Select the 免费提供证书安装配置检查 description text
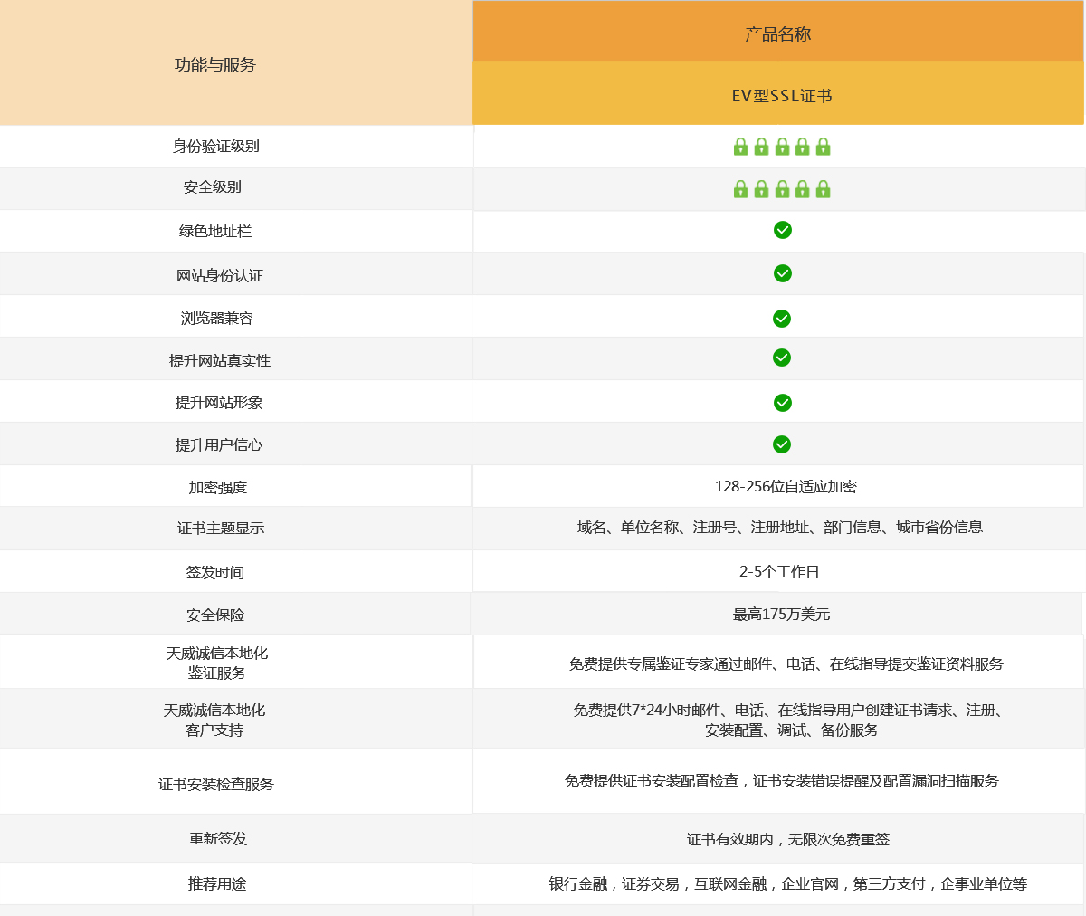The height and width of the screenshot is (916, 1086). click(x=782, y=780)
